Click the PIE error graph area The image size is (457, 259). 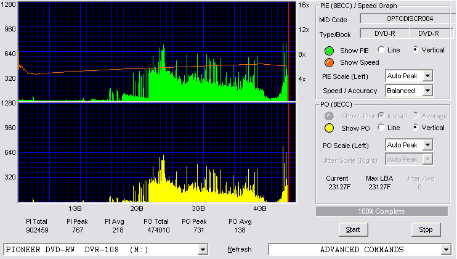click(x=157, y=52)
